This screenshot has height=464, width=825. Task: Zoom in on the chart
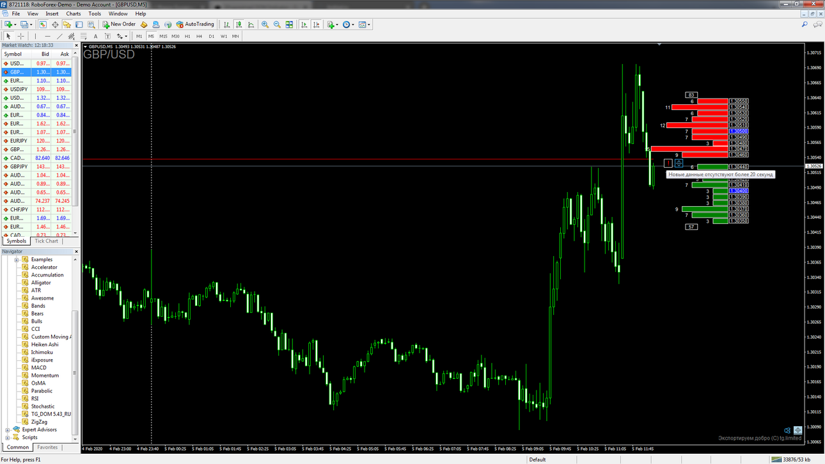pos(265,24)
